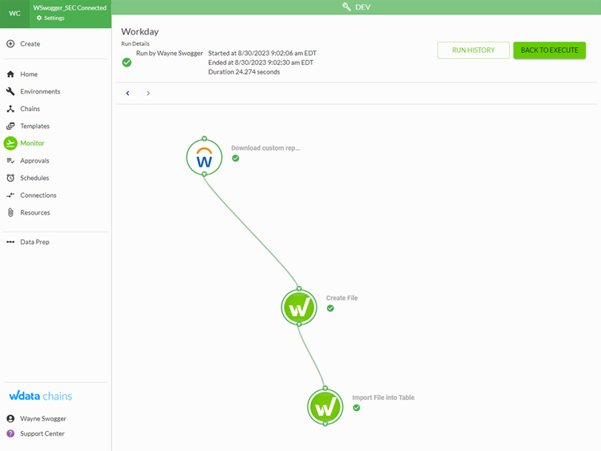Click the wdata chains logo
Viewport: 601px width, 451px height.
[x=41, y=396]
